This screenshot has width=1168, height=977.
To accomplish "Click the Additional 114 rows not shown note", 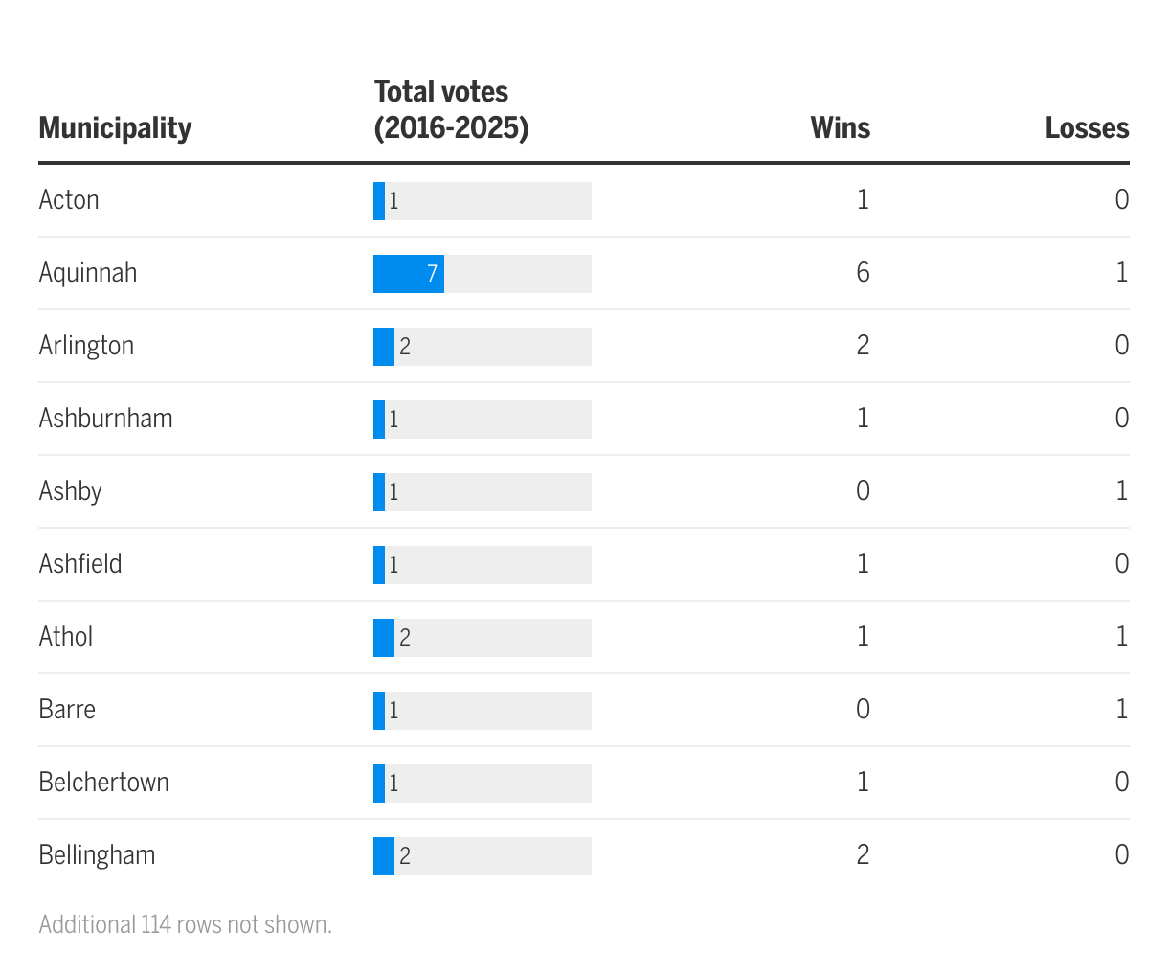I will tap(185, 925).
